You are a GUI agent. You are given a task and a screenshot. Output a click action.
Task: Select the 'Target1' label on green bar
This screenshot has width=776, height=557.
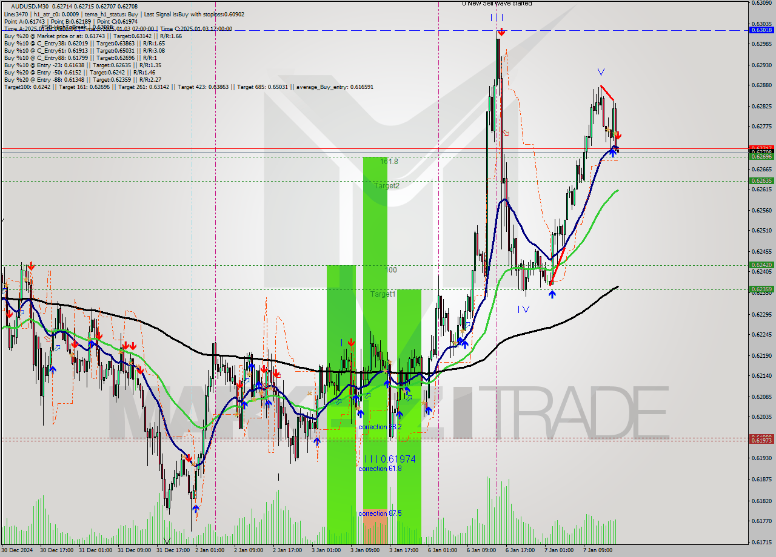383,294
